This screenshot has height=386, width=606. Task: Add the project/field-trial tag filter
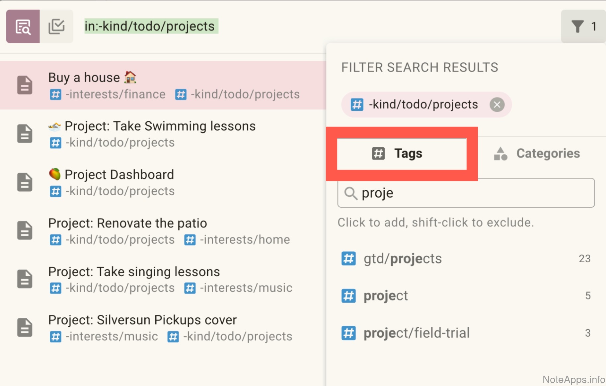pos(417,333)
